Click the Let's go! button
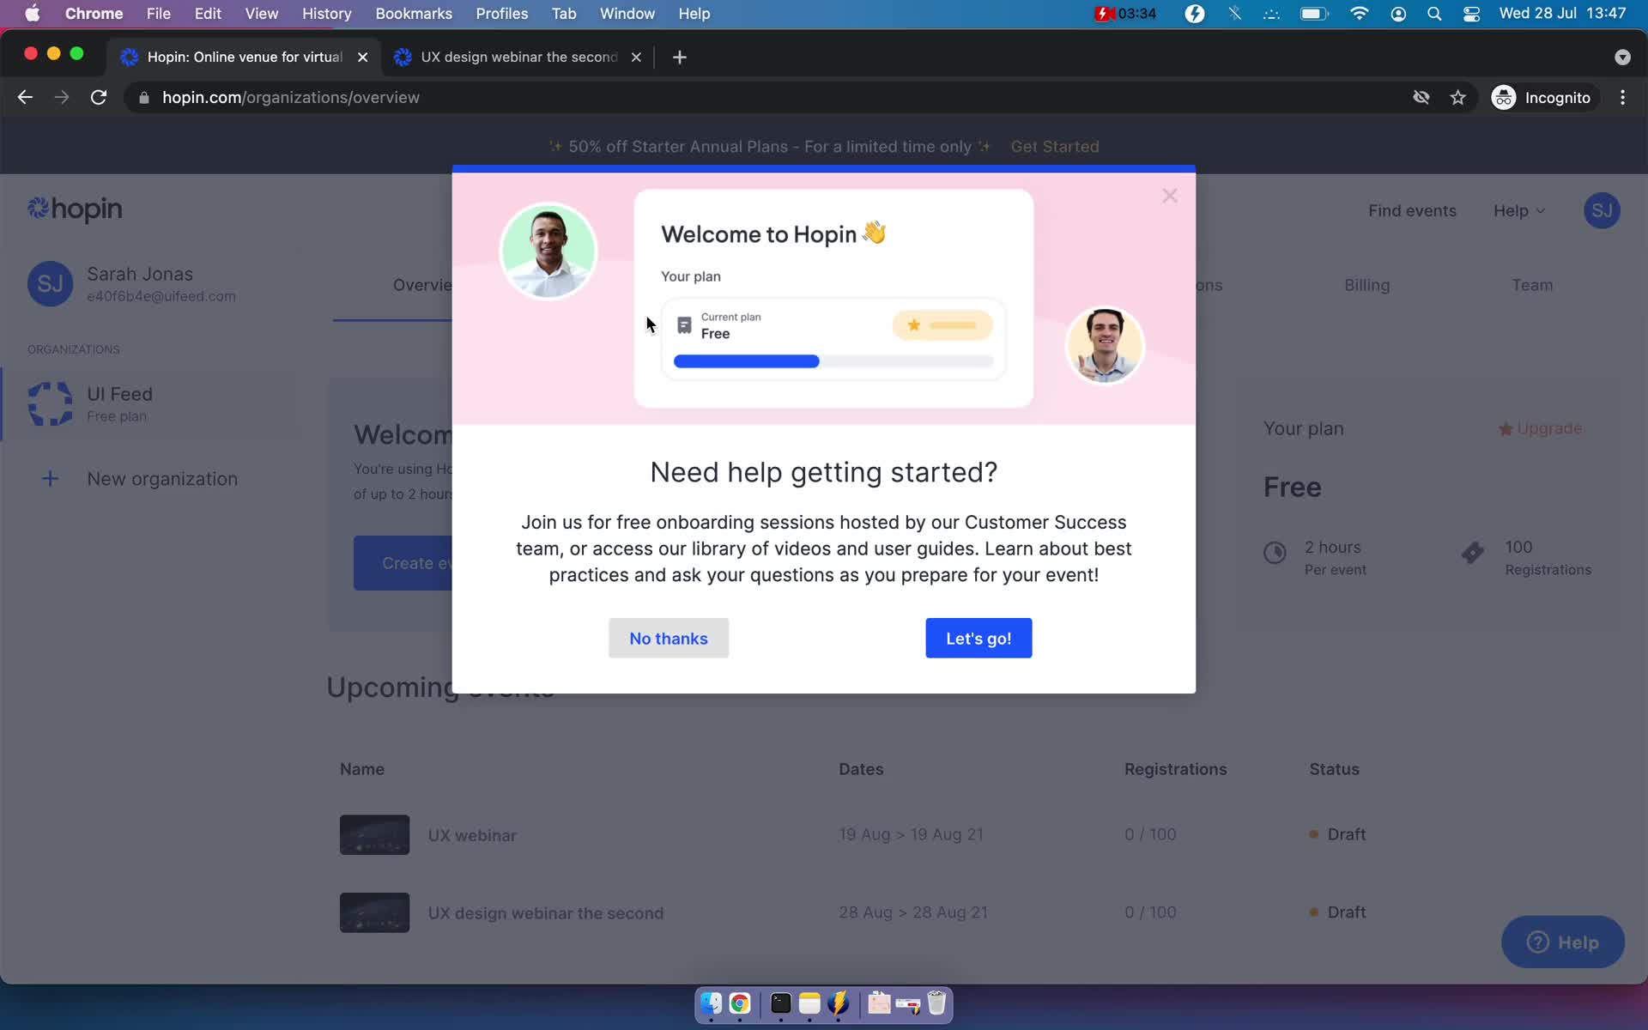1648x1030 pixels. click(978, 638)
